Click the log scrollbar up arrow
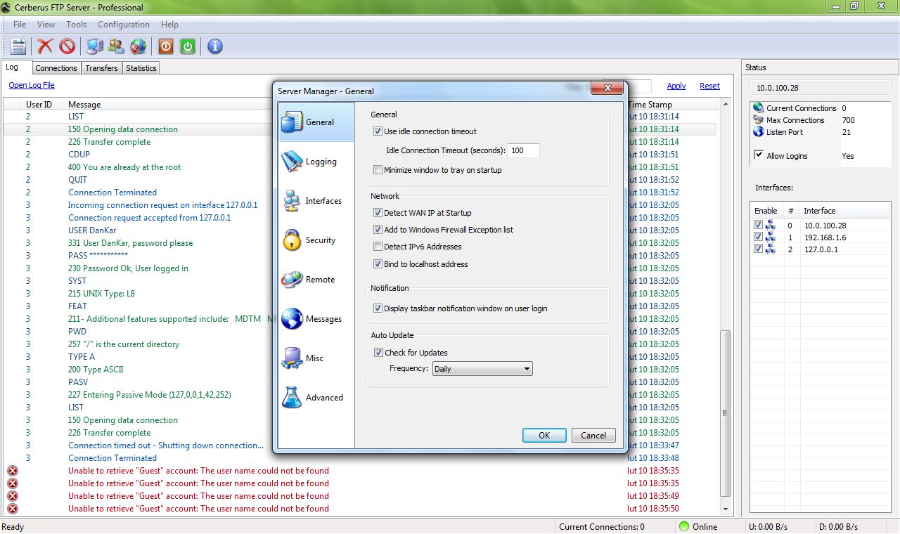Image resolution: width=900 pixels, height=534 pixels. click(x=726, y=104)
